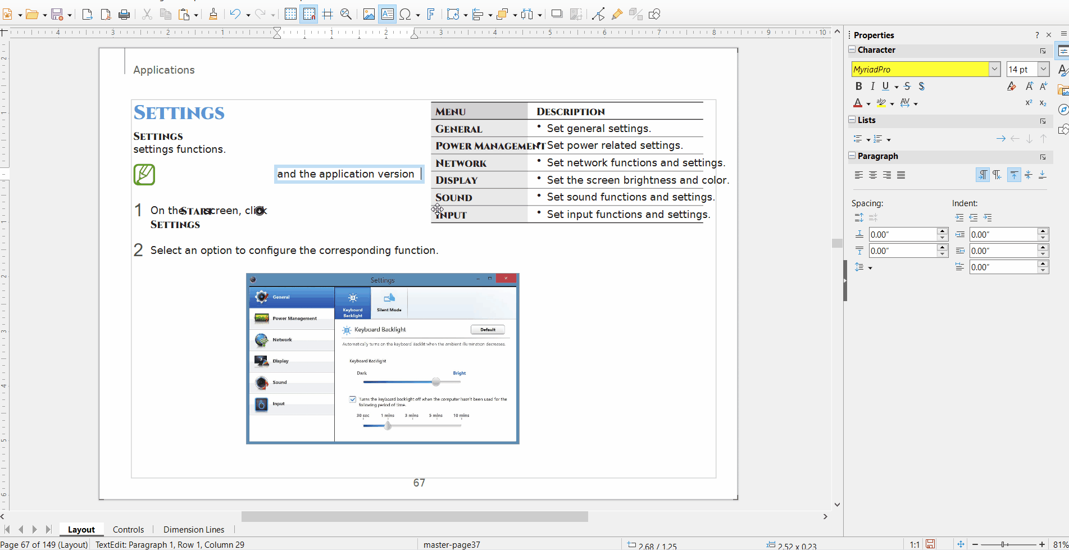The width and height of the screenshot is (1069, 550).
Task: Open the Paste options dropdown arrow
Action: (x=195, y=15)
